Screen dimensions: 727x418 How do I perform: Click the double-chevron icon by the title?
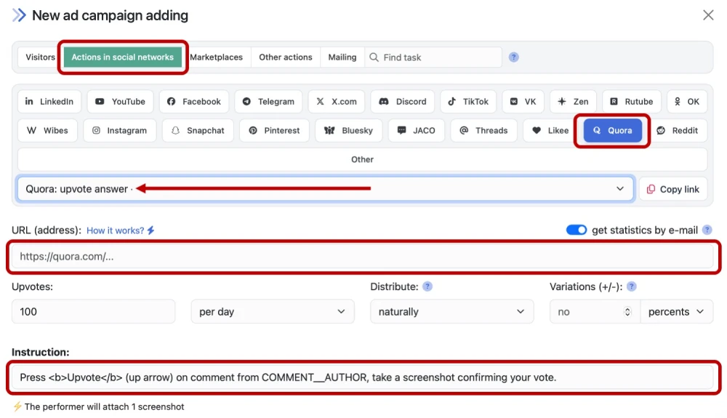pyautogui.click(x=19, y=15)
